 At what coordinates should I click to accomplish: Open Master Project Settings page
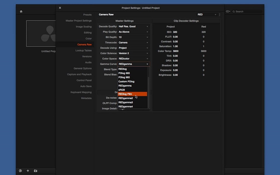(78, 21)
